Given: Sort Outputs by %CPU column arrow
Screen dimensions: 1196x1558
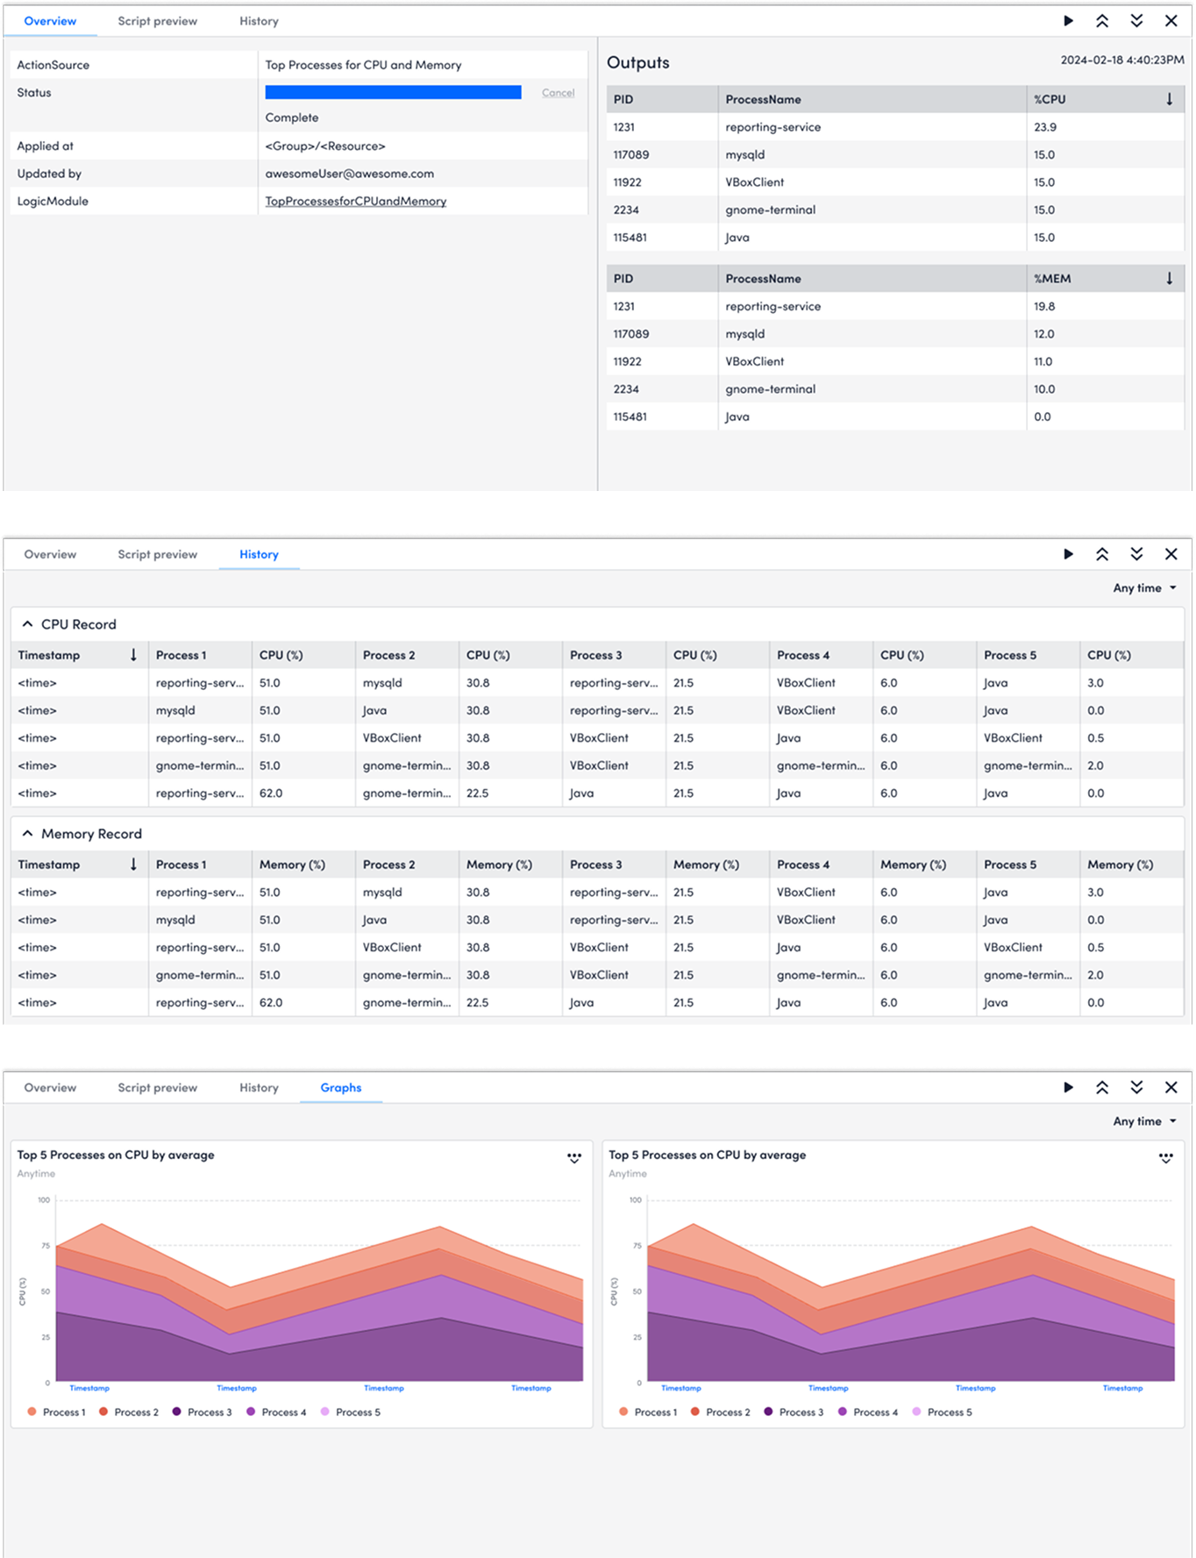Looking at the screenshot, I should 1169,99.
